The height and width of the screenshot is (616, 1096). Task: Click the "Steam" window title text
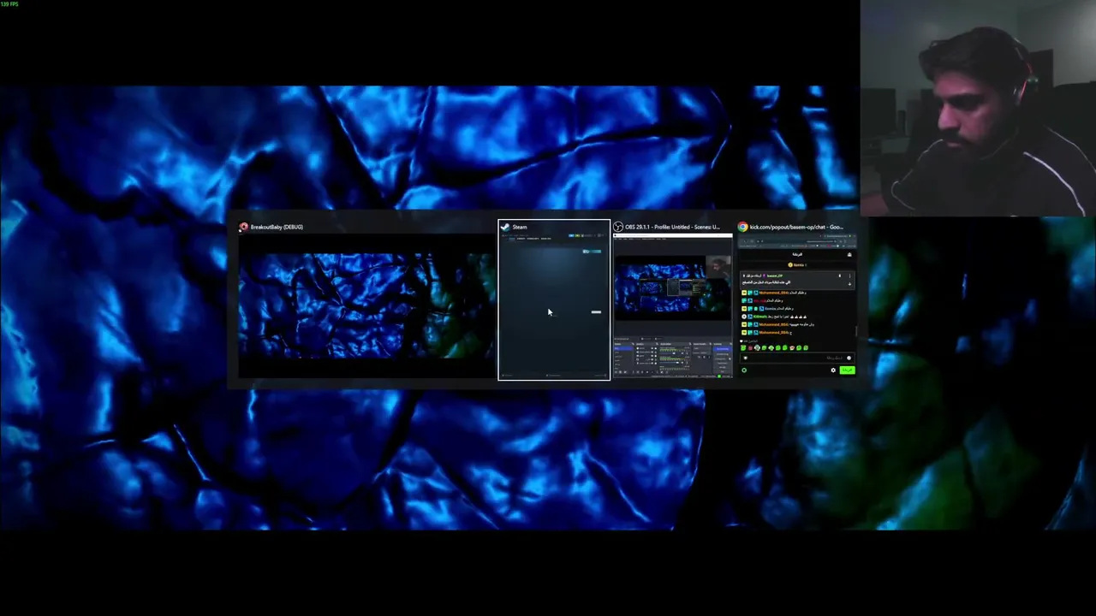pyautogui.click(x=520, y=227)
